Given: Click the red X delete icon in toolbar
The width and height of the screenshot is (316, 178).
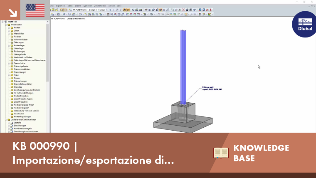Looking at the screenshot, I should click(183, 10).
